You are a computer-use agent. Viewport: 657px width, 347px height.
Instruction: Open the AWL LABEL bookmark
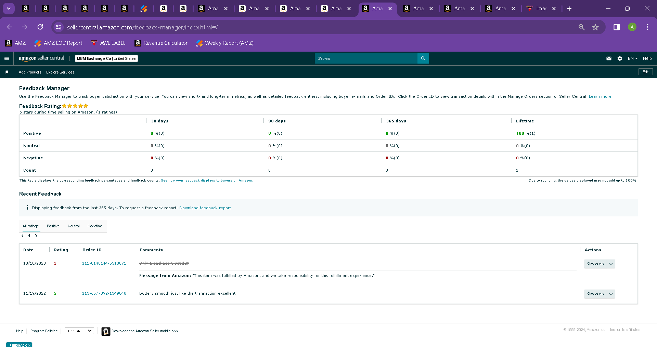pos(108,43)
